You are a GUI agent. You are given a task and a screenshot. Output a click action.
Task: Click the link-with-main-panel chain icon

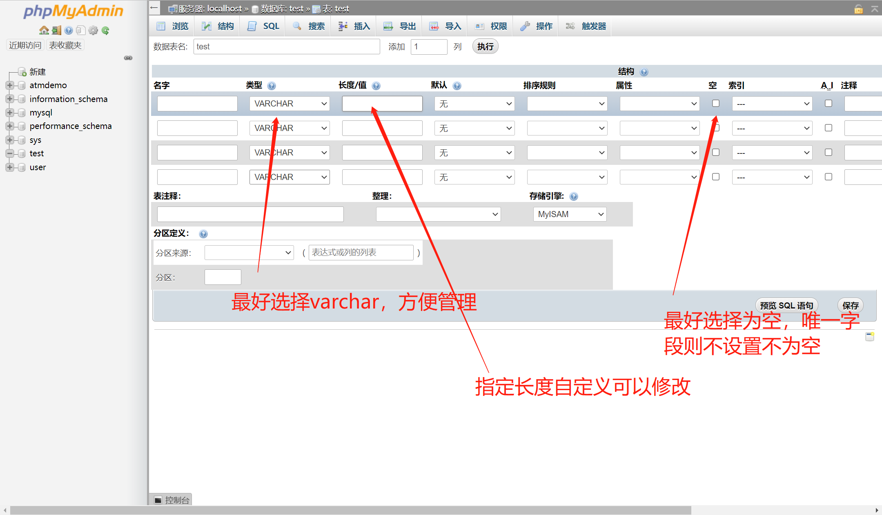[128, 58]
